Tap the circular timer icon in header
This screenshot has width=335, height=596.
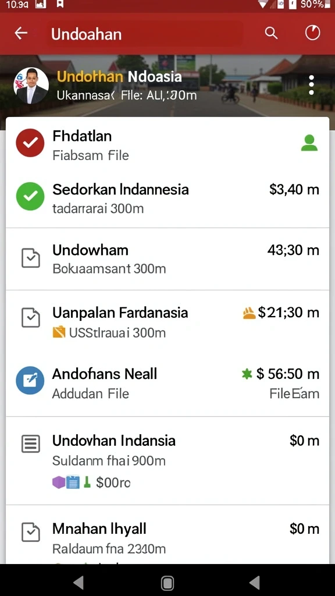312,33
